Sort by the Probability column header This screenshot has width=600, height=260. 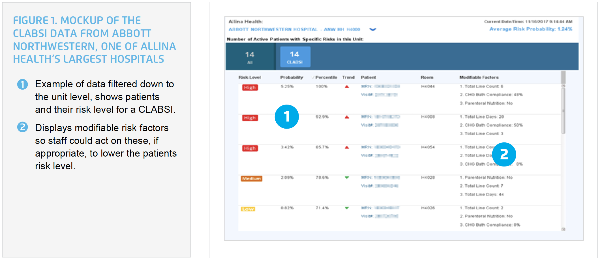pyautogui.click(x=292, y=77)
